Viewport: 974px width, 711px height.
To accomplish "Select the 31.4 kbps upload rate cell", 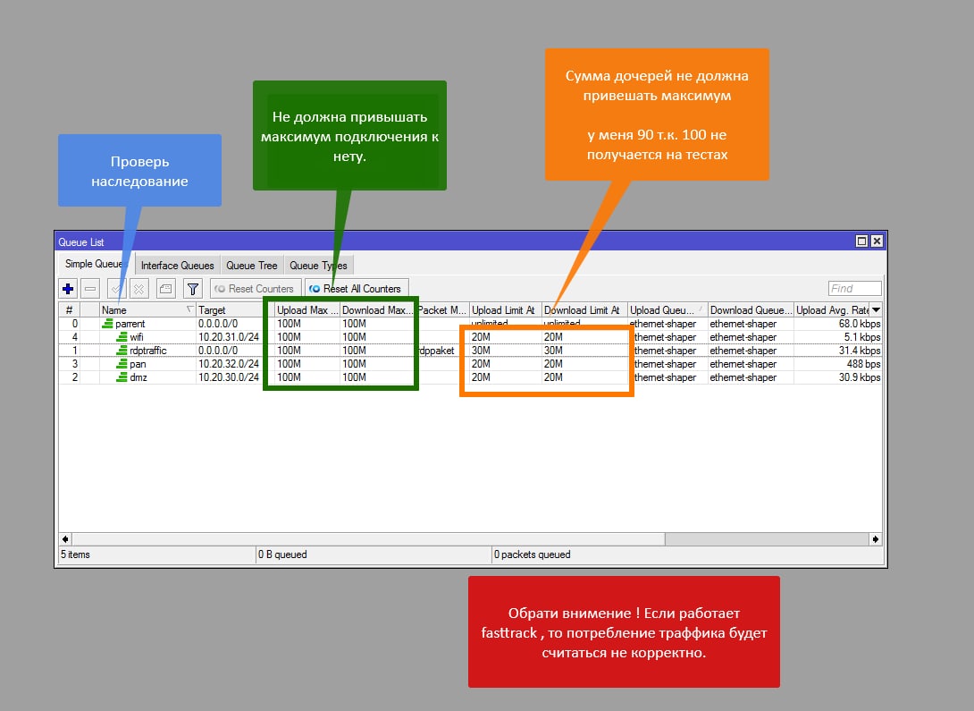I will (859, 351).
